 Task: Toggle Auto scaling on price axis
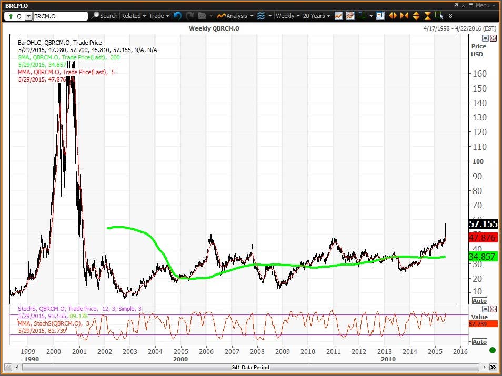point(479,301)
